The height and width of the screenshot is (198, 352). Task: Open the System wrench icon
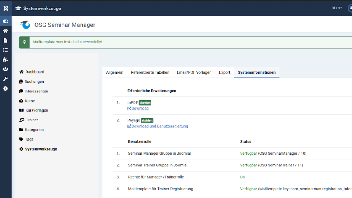[5, 79]
